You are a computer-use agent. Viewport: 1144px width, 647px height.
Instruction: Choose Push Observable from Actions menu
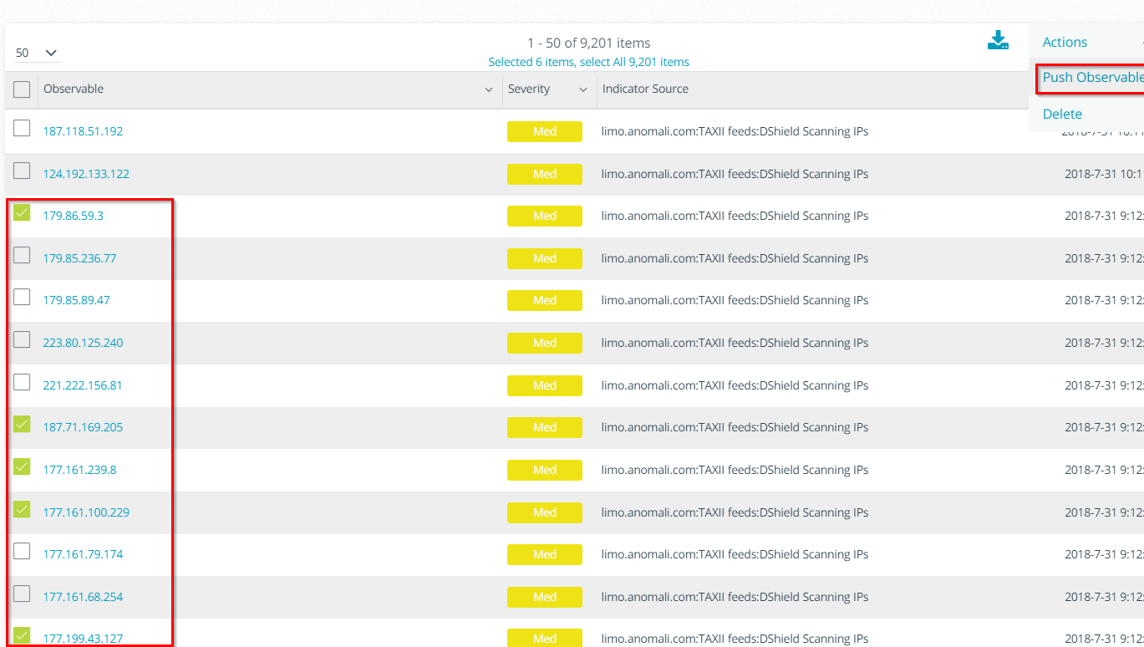point(1092,78)
